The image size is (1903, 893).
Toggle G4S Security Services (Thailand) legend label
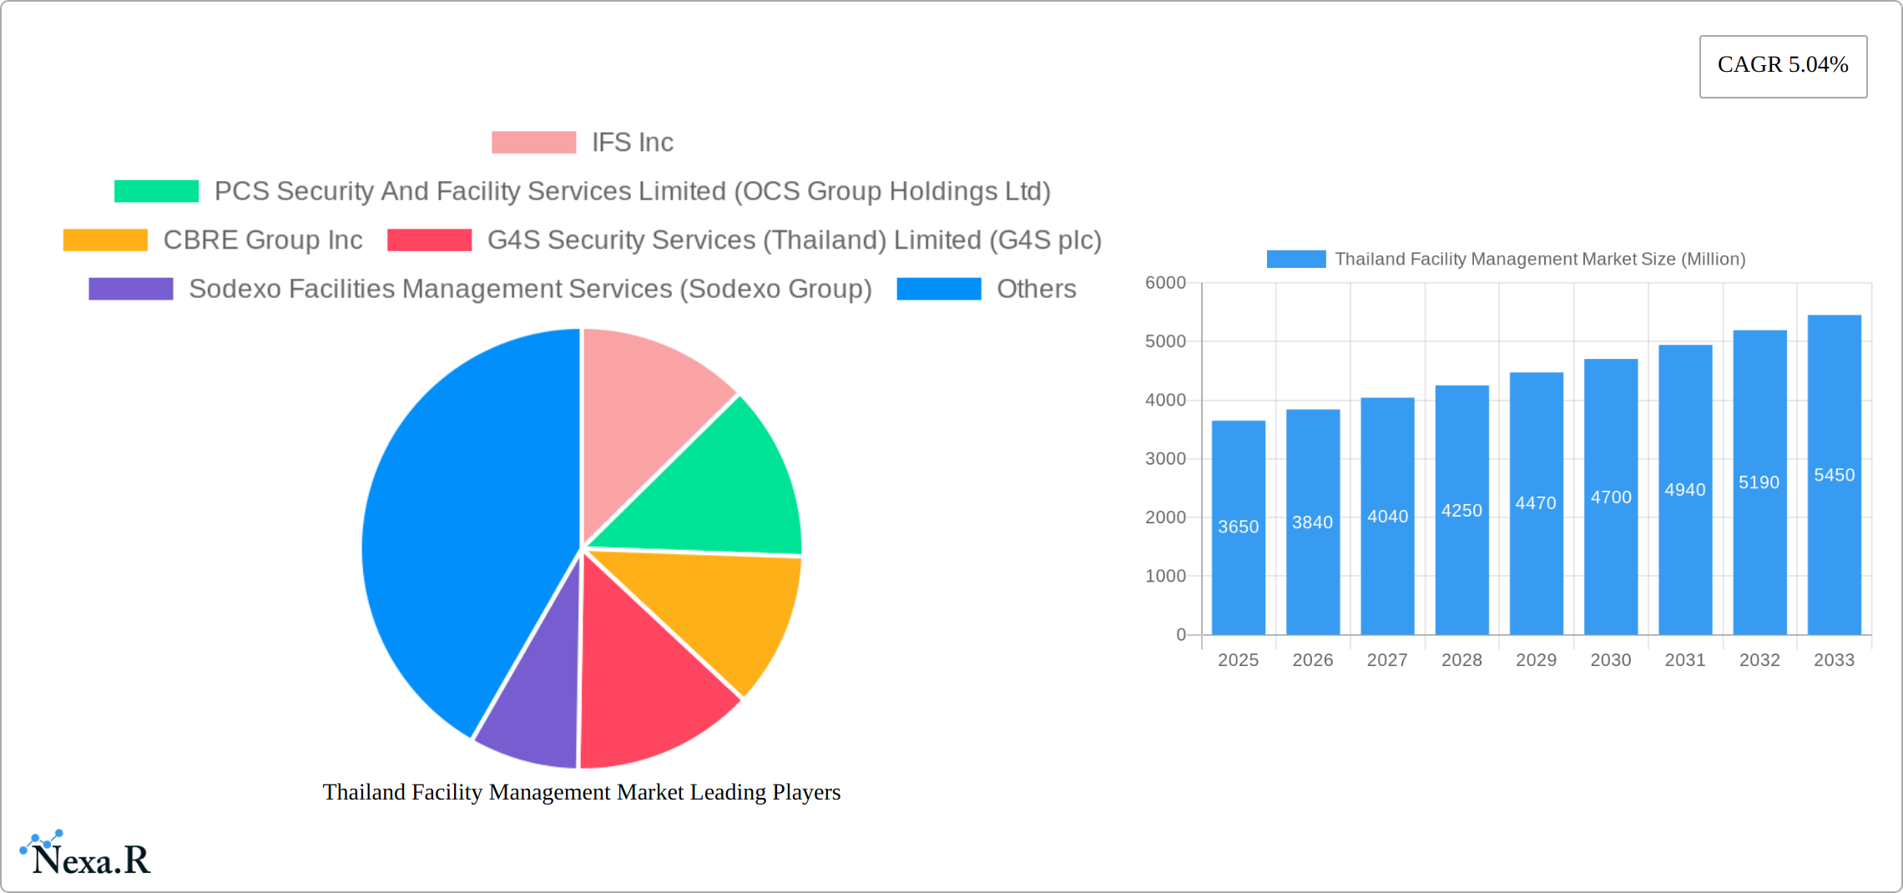[x=795, y=240]
